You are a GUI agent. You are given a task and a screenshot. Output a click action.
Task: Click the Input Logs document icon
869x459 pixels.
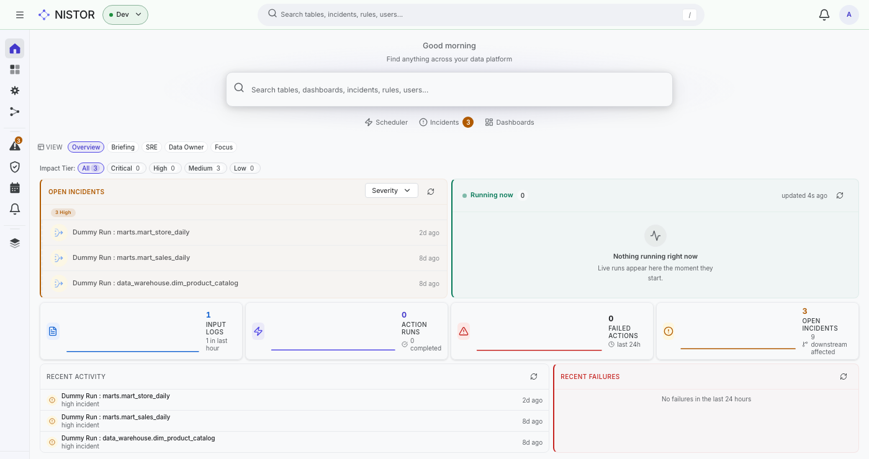tap(53, 331)
